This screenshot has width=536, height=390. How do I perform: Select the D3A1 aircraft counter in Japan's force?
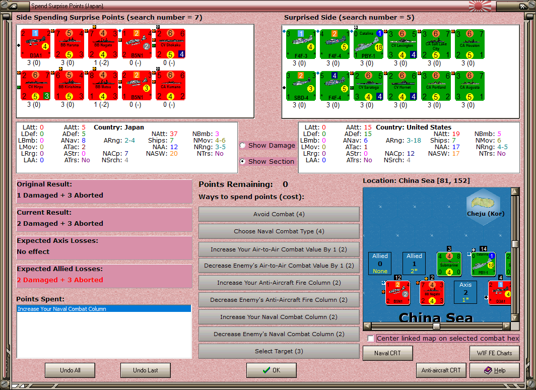(x=36, y=44)
